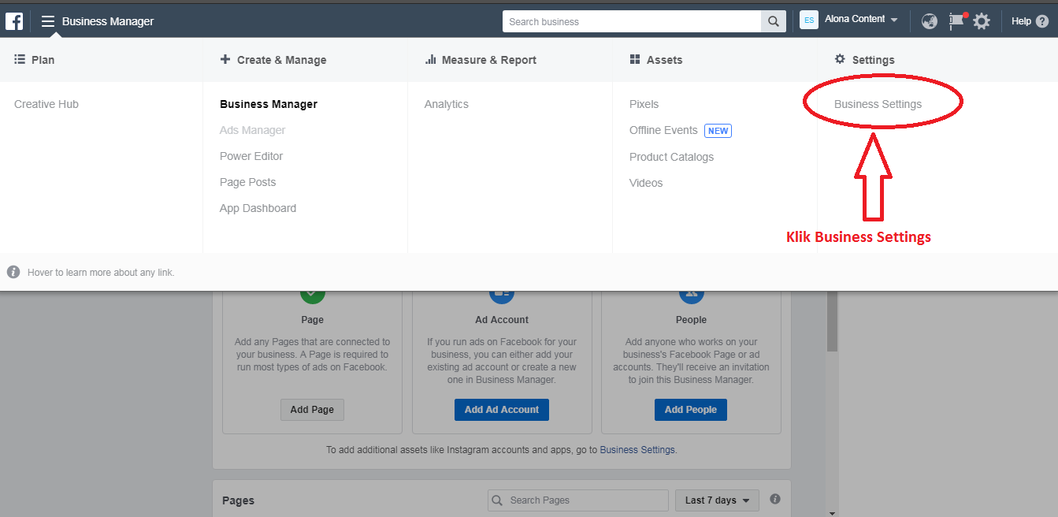
Task: Open the globe notifications icon
Action: tap(930, 21)
